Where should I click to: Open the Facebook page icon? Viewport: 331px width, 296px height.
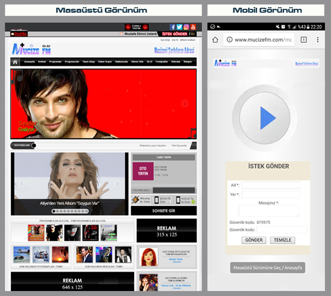pyautogui.click(x=173, y=26)
